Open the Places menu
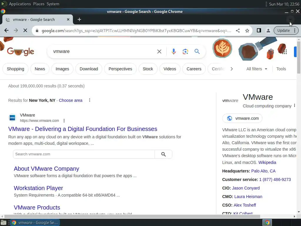Screen dimensions: 301x226 tap(39, 4)
